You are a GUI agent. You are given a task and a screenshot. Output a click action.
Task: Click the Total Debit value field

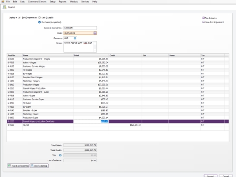click(80, 145)
